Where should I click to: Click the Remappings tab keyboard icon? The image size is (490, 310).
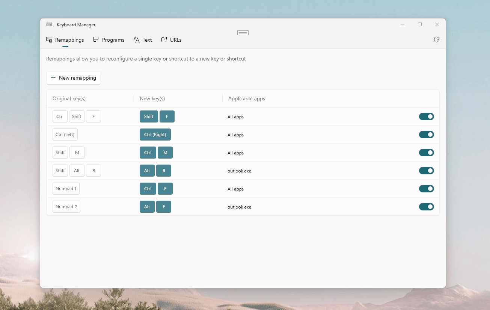[x=49, y=39]
